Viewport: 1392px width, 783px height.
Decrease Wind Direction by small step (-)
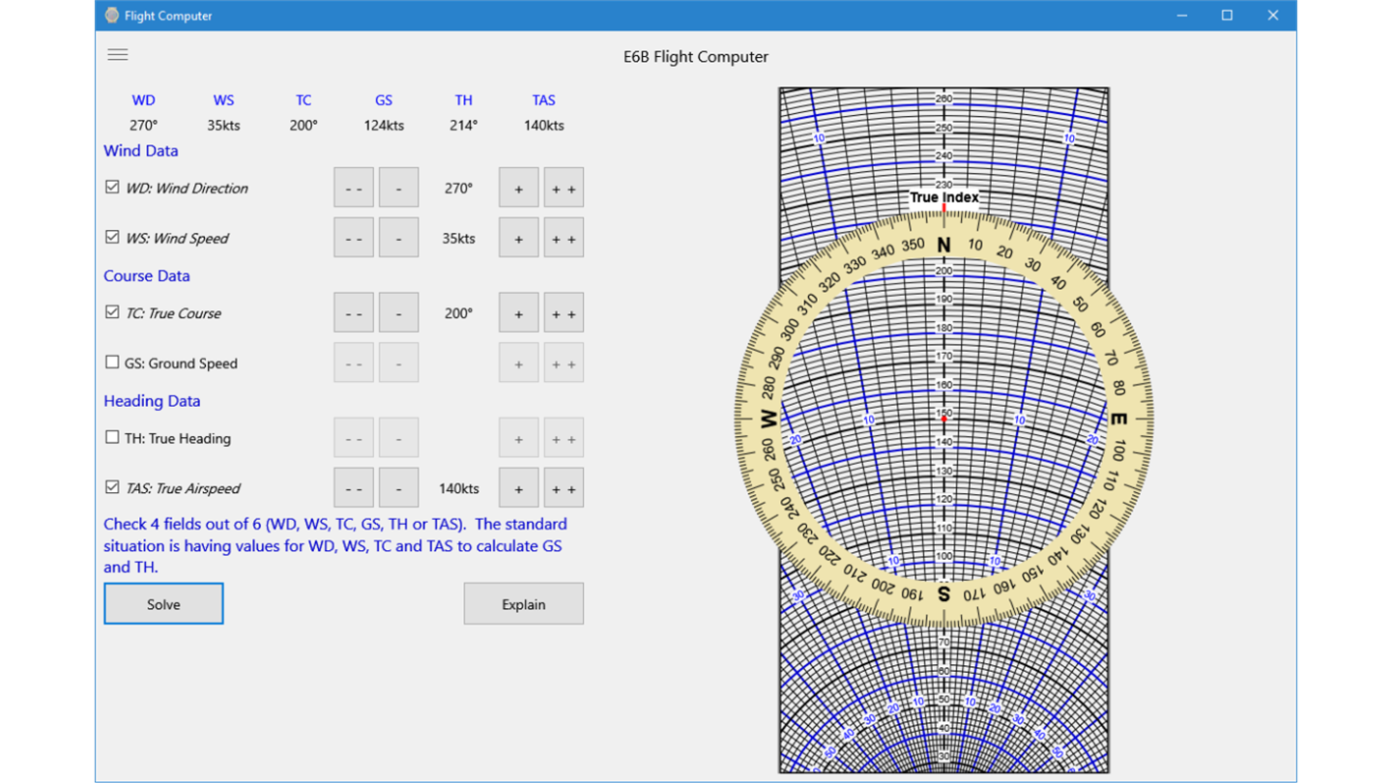pos(398,188)
